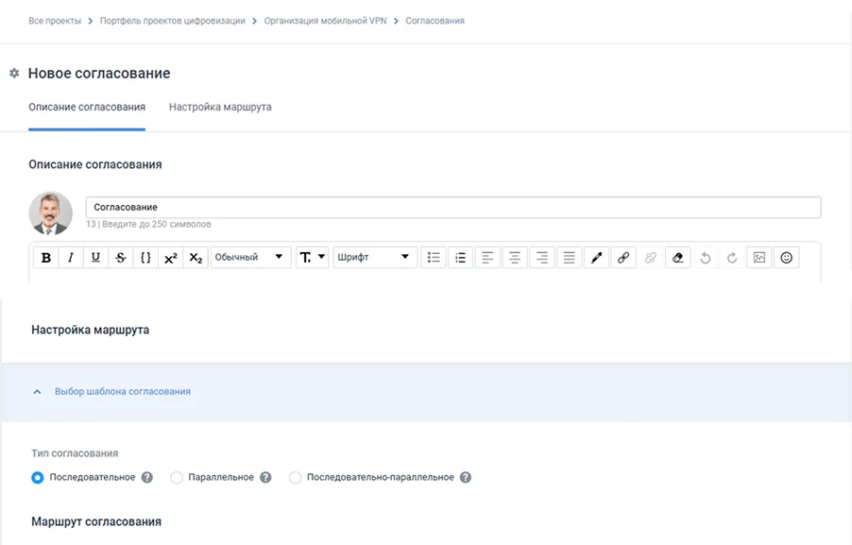Viewport: 852px width, 545px height.
Task: Align text to the left
Action: (x=488, y=258)
